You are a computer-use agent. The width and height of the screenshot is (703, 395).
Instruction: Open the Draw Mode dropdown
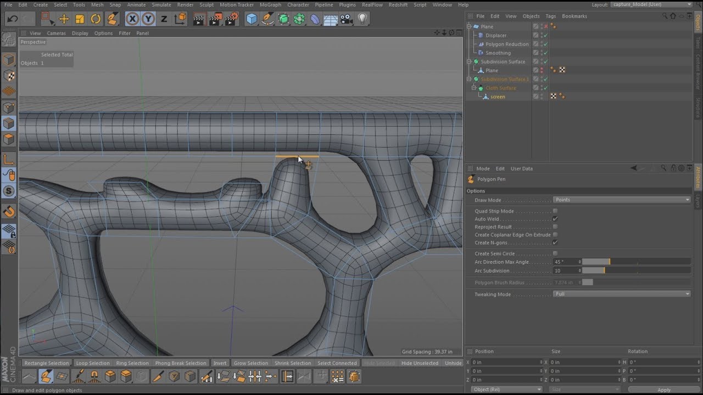[621, 200]
